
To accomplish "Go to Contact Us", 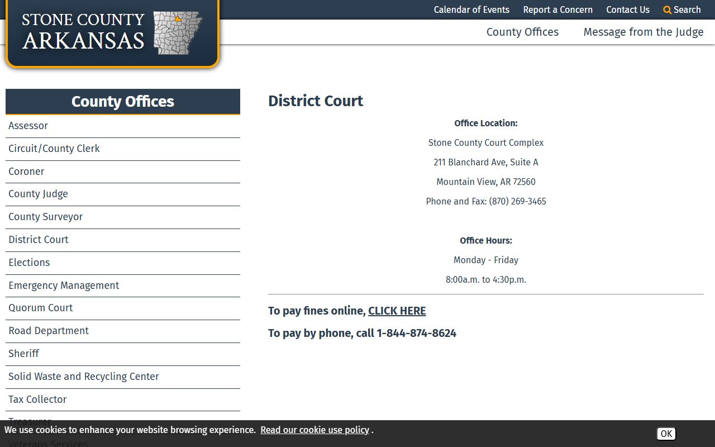I will click(628, 9).
